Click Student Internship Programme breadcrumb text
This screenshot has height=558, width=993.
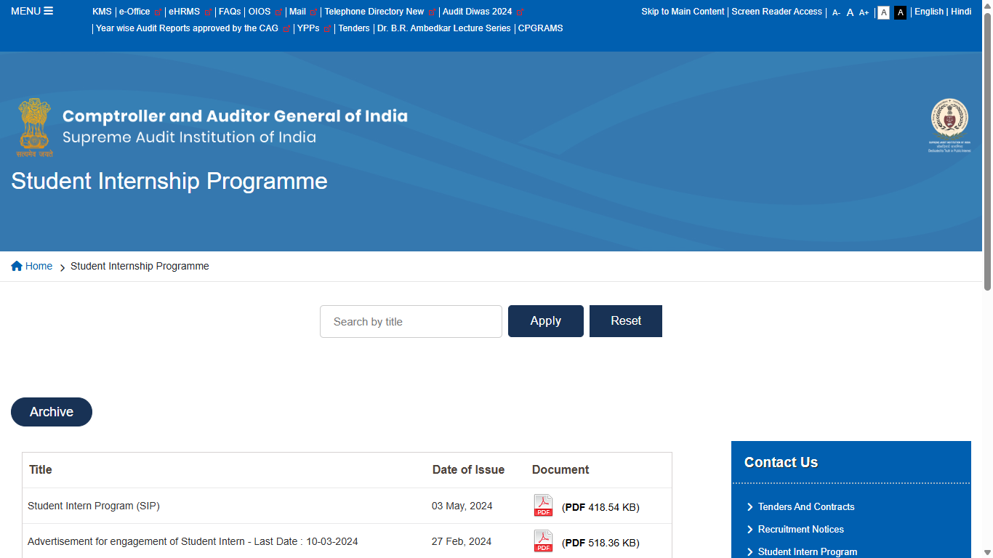(140, 266)
